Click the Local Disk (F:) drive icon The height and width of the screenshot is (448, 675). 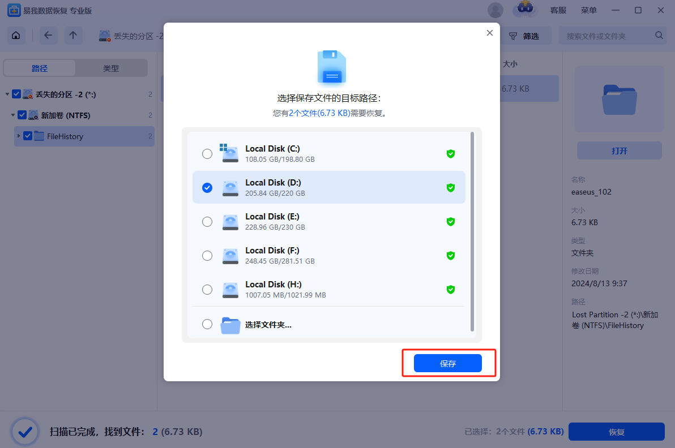pyautogui.click(x=230, y=256)
